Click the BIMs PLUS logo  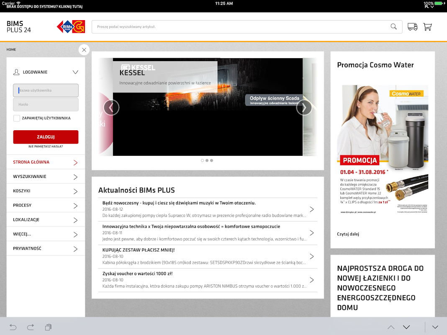click(71, 27)
